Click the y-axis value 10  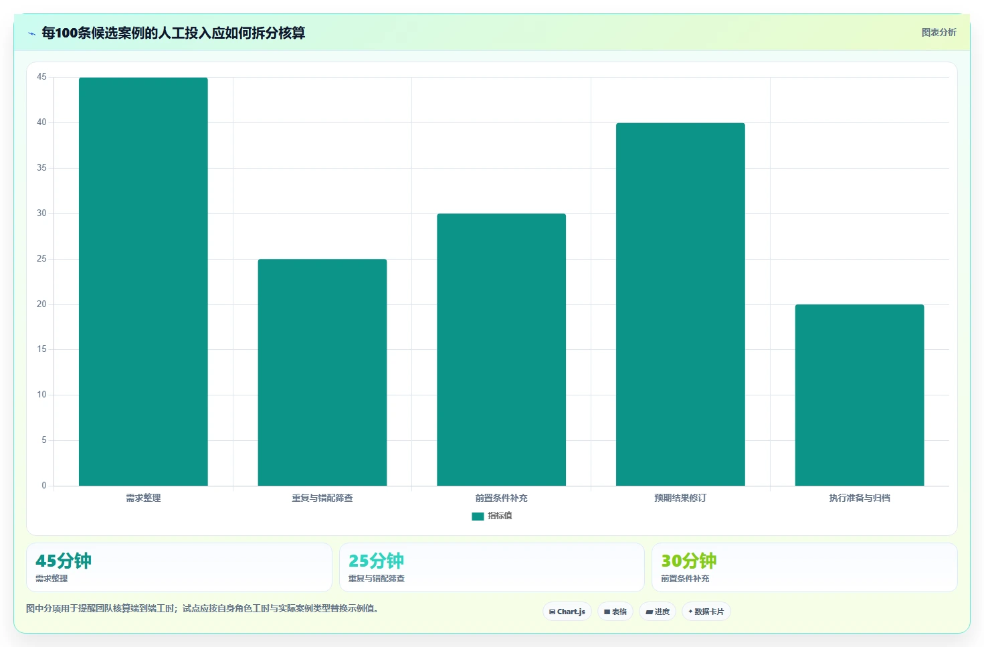point(41,395)
